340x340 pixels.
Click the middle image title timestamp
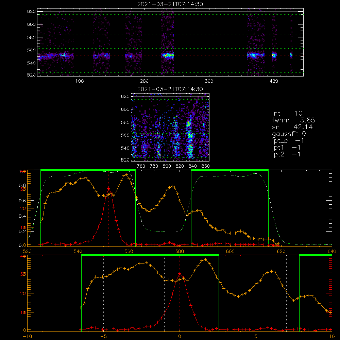click(x=170, y=89)
